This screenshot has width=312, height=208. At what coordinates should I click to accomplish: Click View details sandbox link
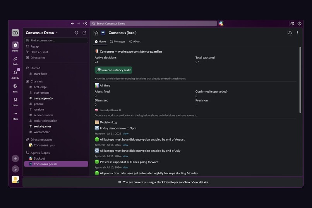(200, 182)
